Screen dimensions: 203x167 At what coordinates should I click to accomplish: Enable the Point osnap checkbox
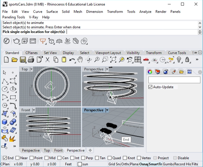(x=31, y=158)
